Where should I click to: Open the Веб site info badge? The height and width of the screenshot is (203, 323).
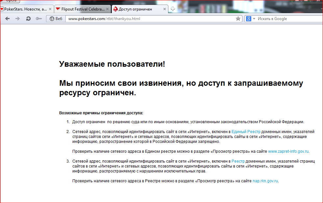[x=56, y=19]
